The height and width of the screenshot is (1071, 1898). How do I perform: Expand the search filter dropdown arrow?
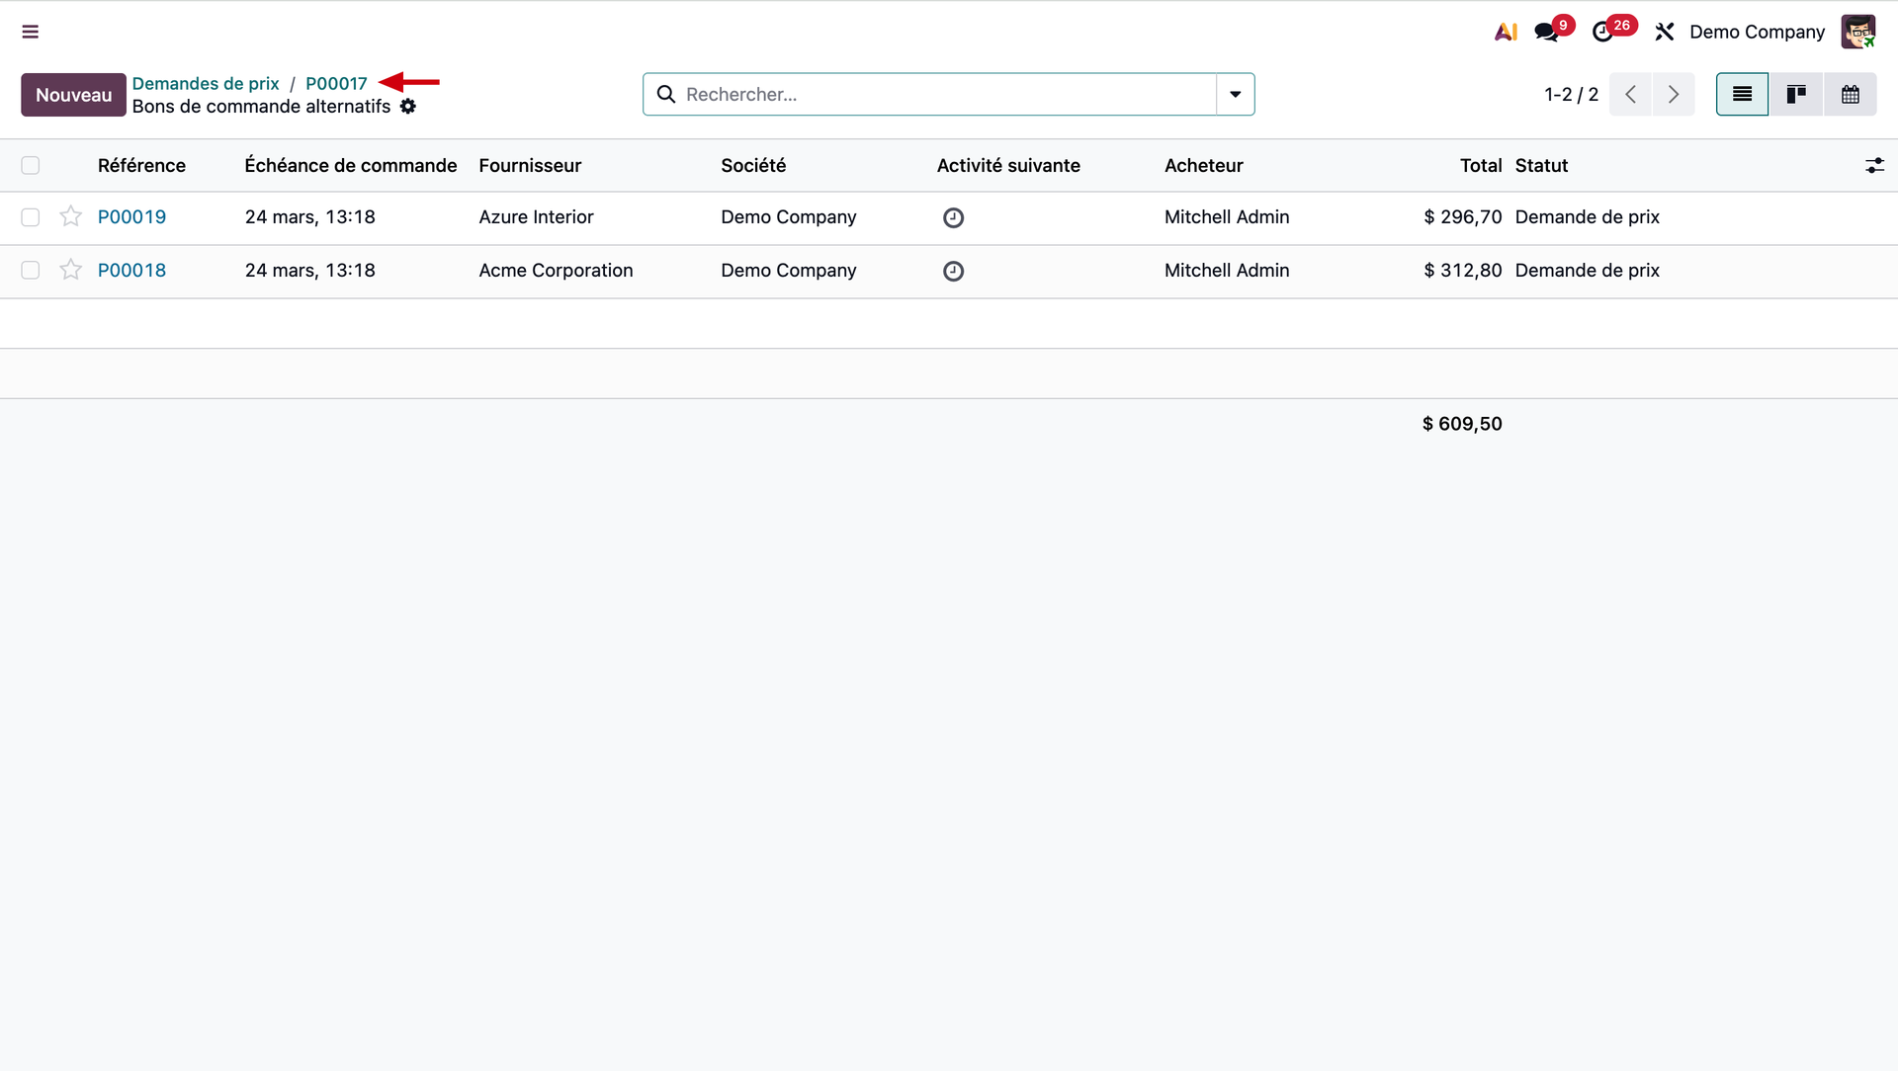(x=1235, y=94)
